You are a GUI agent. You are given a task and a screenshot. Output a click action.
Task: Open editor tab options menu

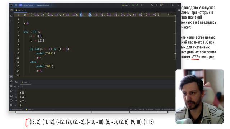[x=174, y=10]
